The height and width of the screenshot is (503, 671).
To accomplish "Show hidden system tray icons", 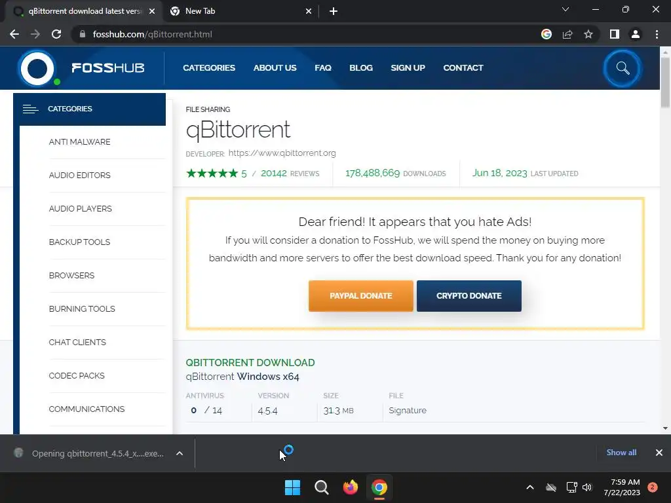I will coord(529,487).
